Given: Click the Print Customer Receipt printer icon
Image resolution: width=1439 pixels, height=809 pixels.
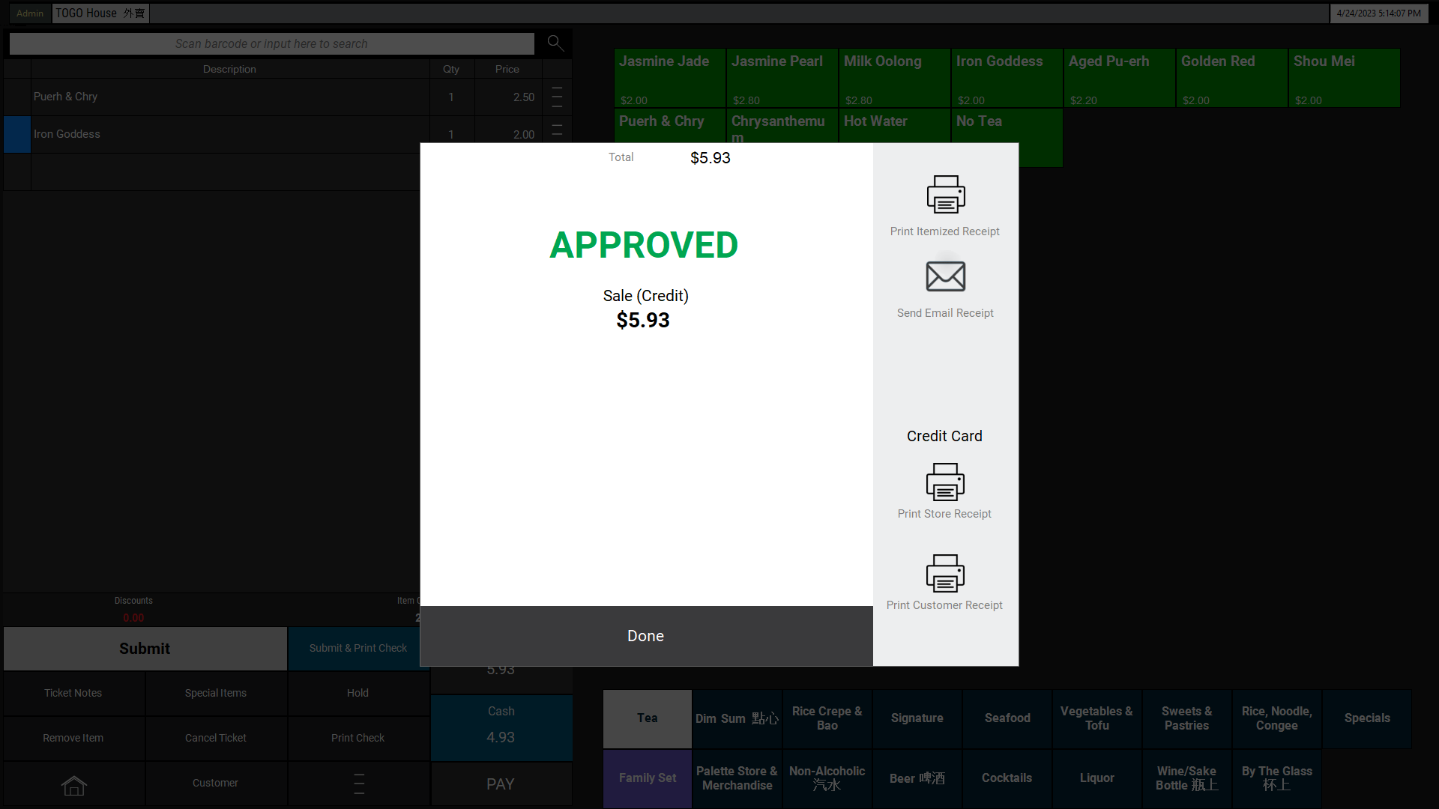Looking at the screenshot, I should click(x=944, y=573).
